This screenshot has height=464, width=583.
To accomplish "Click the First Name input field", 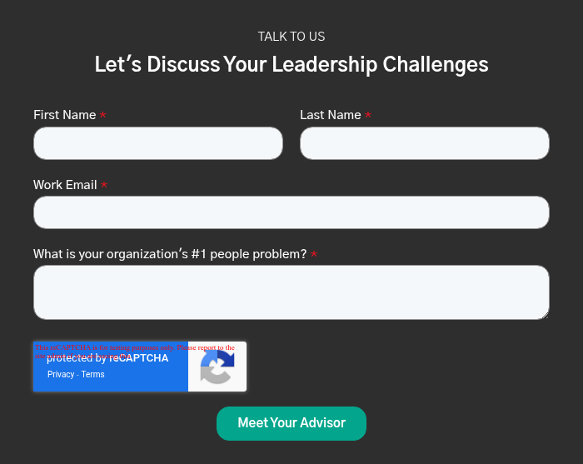I will click(158, 143).
